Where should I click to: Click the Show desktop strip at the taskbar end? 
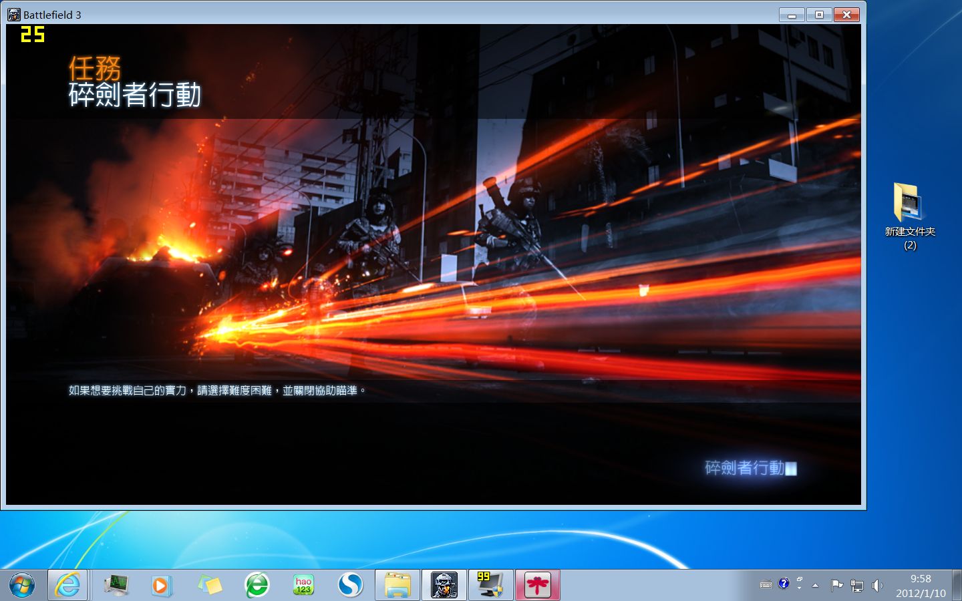coord(957,586)
